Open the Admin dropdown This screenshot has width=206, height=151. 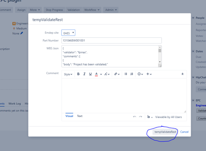tap(111, 10)
